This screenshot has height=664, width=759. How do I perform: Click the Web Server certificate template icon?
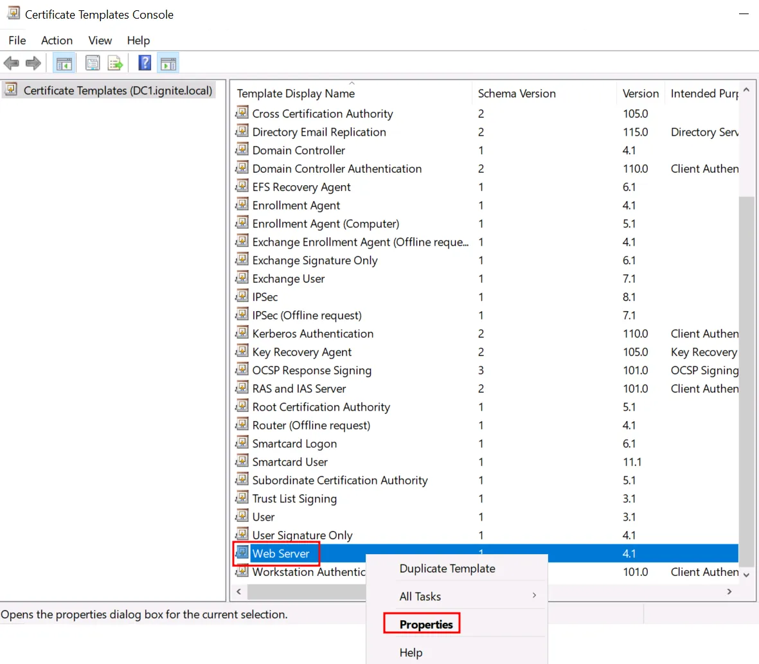242,553
